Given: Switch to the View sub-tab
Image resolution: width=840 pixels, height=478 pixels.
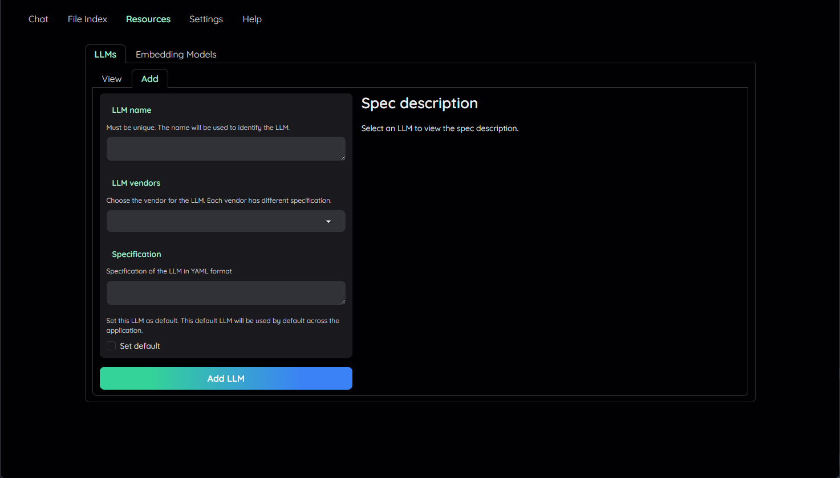Looking at the screenshot, I should [x=112, y=79].
